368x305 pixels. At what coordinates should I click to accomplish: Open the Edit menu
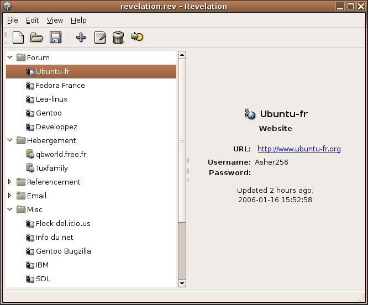point(32,20)
